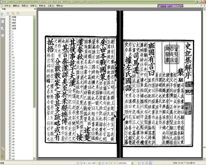Viewport: 206px width, 165px height.
Task: Open the 注释(C) menu
Action: tap(34, 6)
